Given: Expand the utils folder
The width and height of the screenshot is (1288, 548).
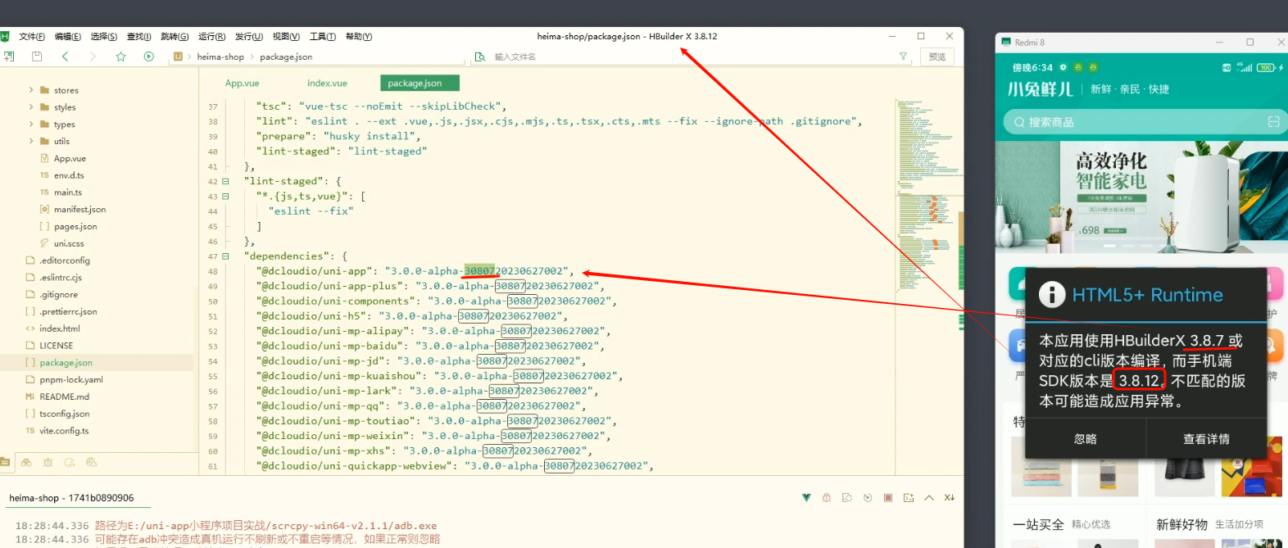Looking at the screenshot, I should pos(31,141).
